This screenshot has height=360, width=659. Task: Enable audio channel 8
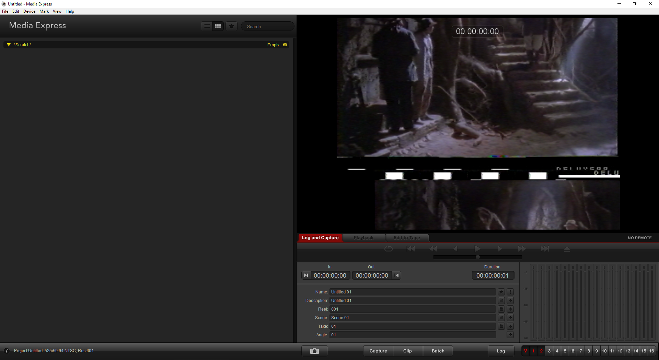[x=589, y=351]
